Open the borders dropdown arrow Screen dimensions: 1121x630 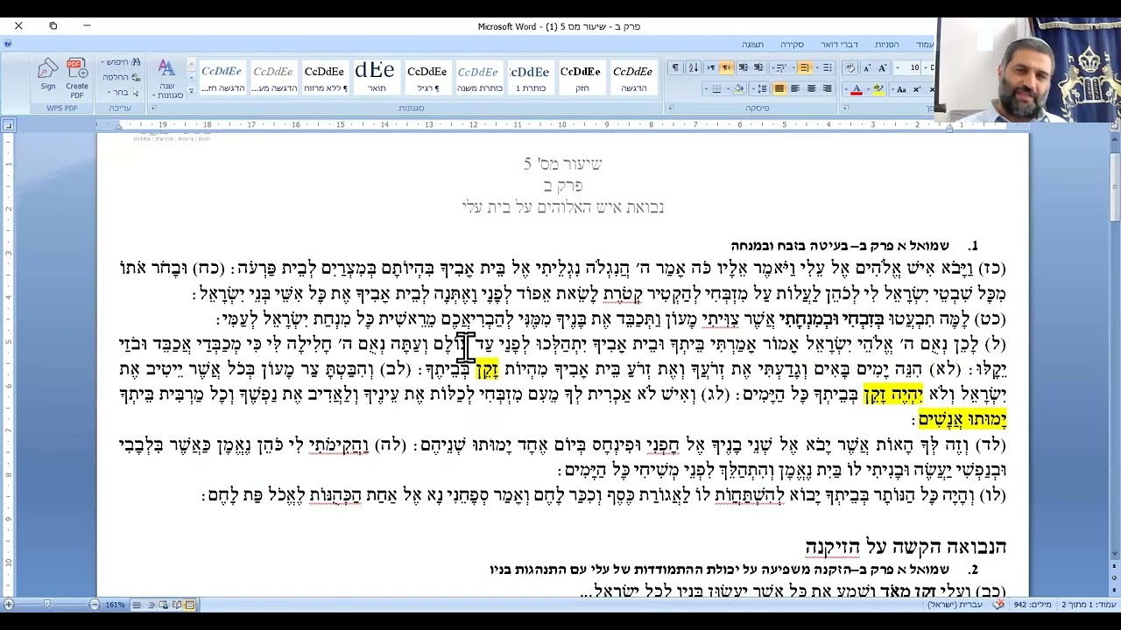[706, 88]
